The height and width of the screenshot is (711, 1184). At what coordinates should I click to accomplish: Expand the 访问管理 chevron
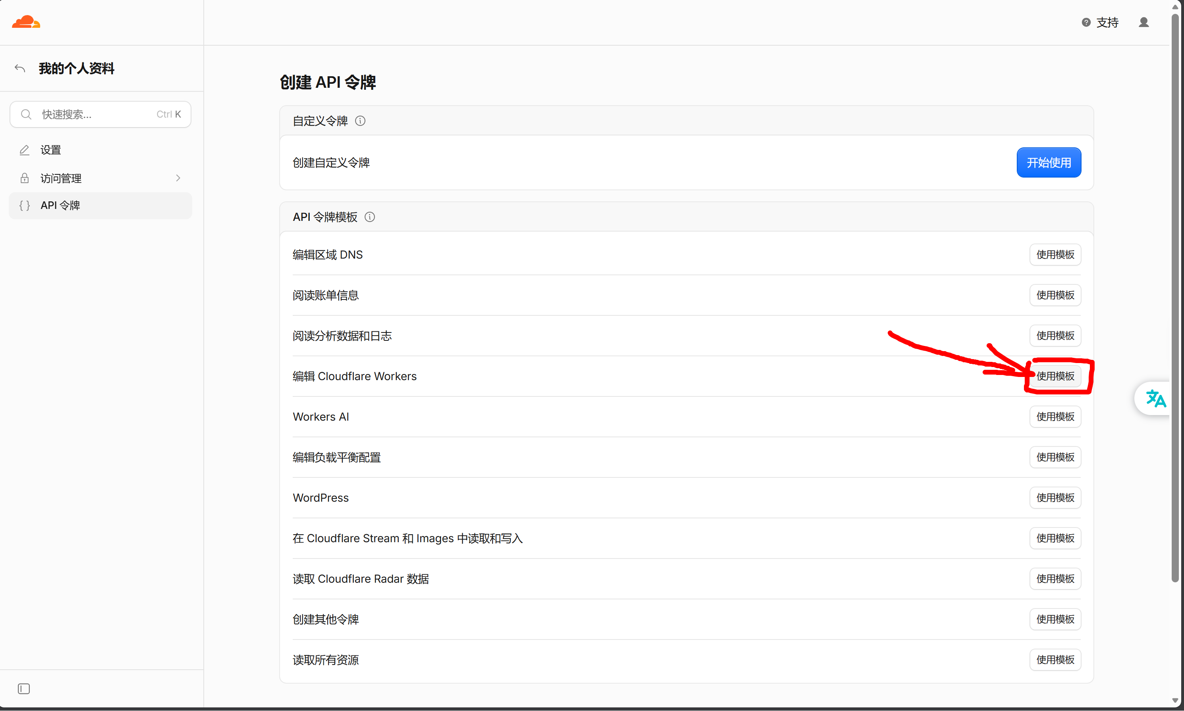point(178,178)
